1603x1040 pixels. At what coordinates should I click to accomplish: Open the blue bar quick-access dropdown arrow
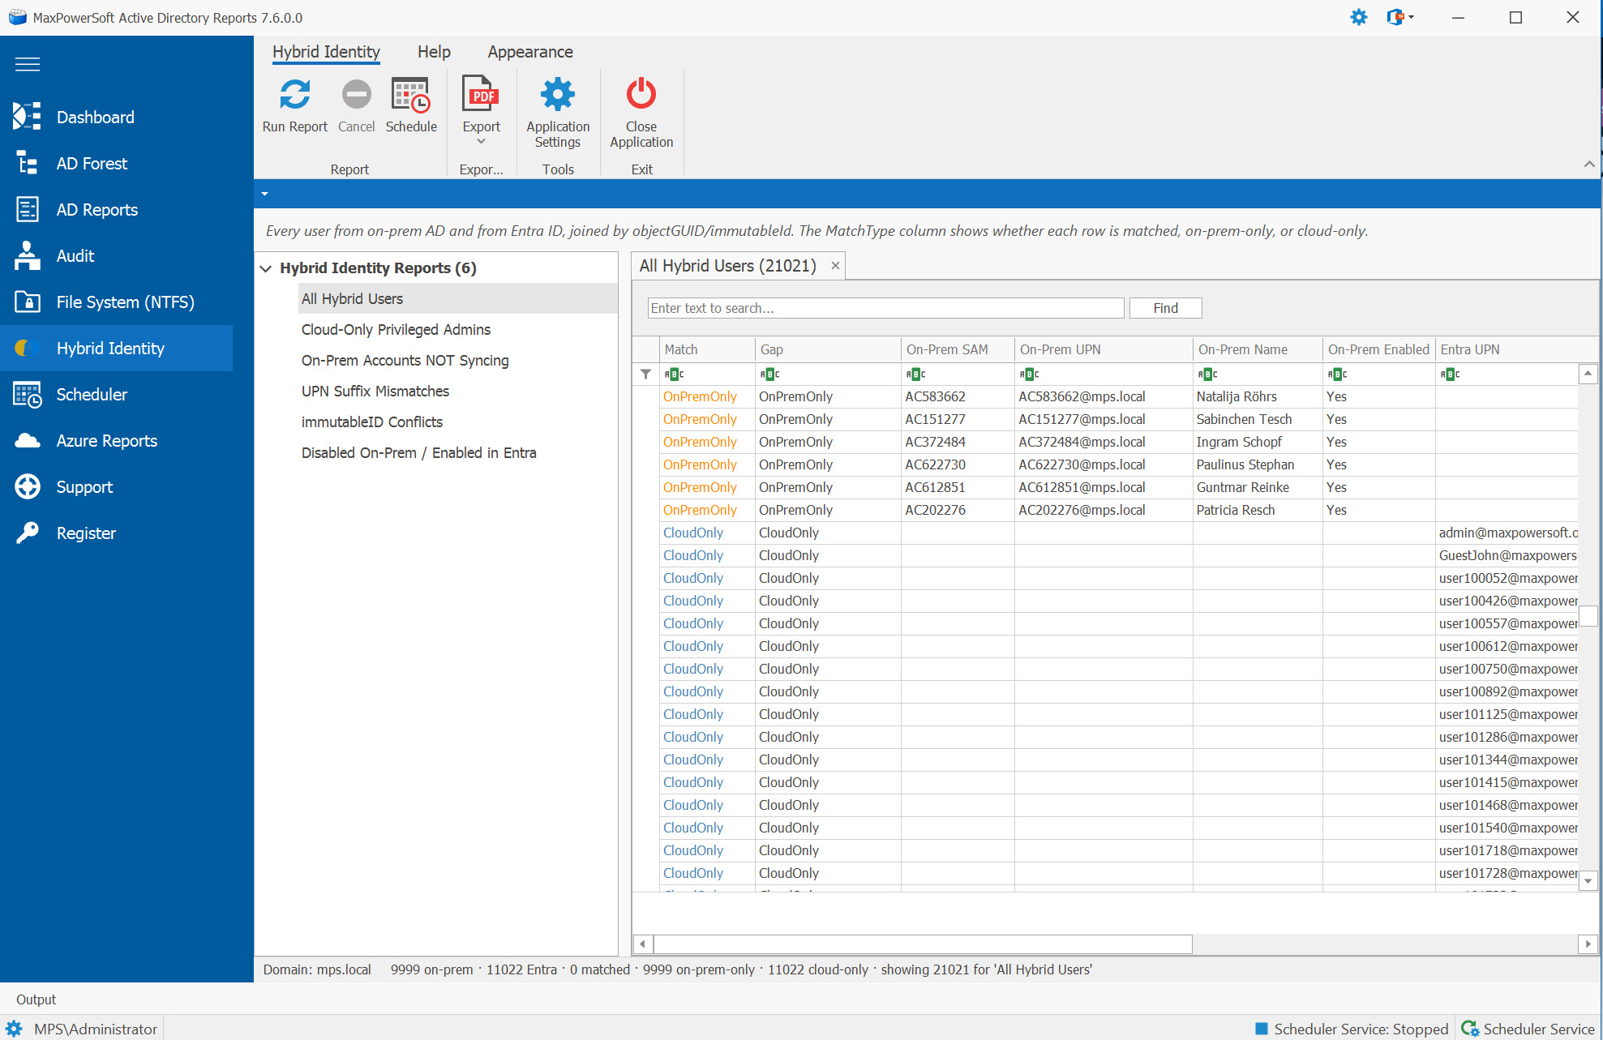(264, 195)
